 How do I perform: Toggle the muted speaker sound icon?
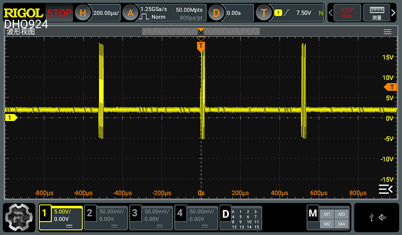click(382, 218)
